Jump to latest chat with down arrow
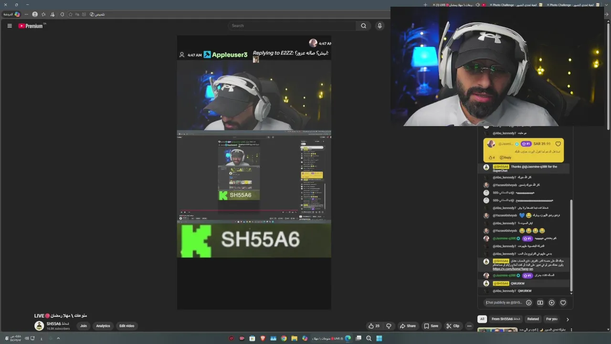Viewport: 611px width, 344px height. (x=571, y=293)
